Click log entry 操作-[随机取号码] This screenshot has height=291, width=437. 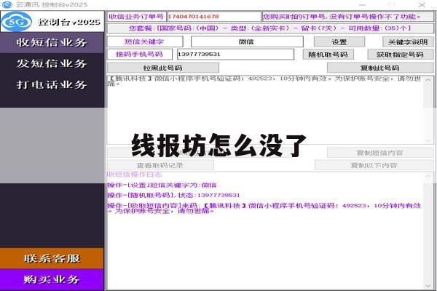(173, 195)
